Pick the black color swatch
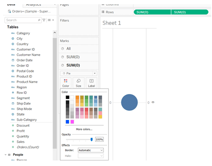212x166 pixels. click(x=67, y=97)
